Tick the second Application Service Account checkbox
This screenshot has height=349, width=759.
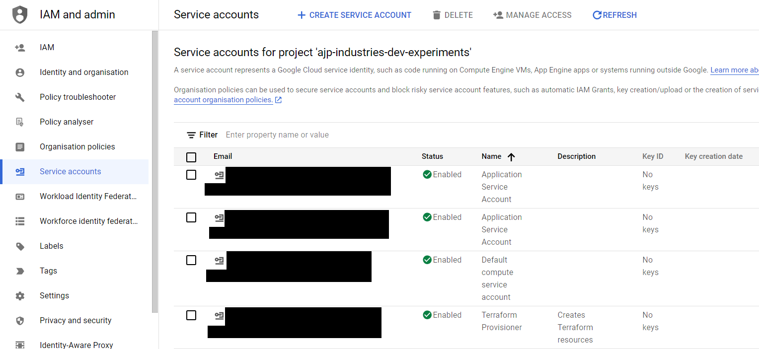(x=191, y=217)
